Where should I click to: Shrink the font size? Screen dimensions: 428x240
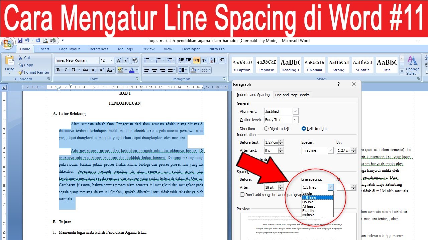tap(126, 60)
